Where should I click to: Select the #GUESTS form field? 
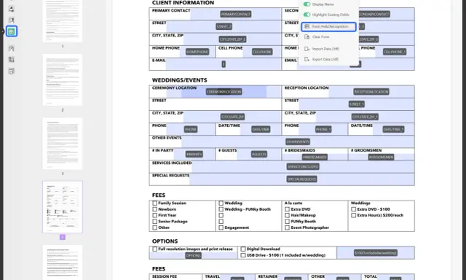[259, 154]
